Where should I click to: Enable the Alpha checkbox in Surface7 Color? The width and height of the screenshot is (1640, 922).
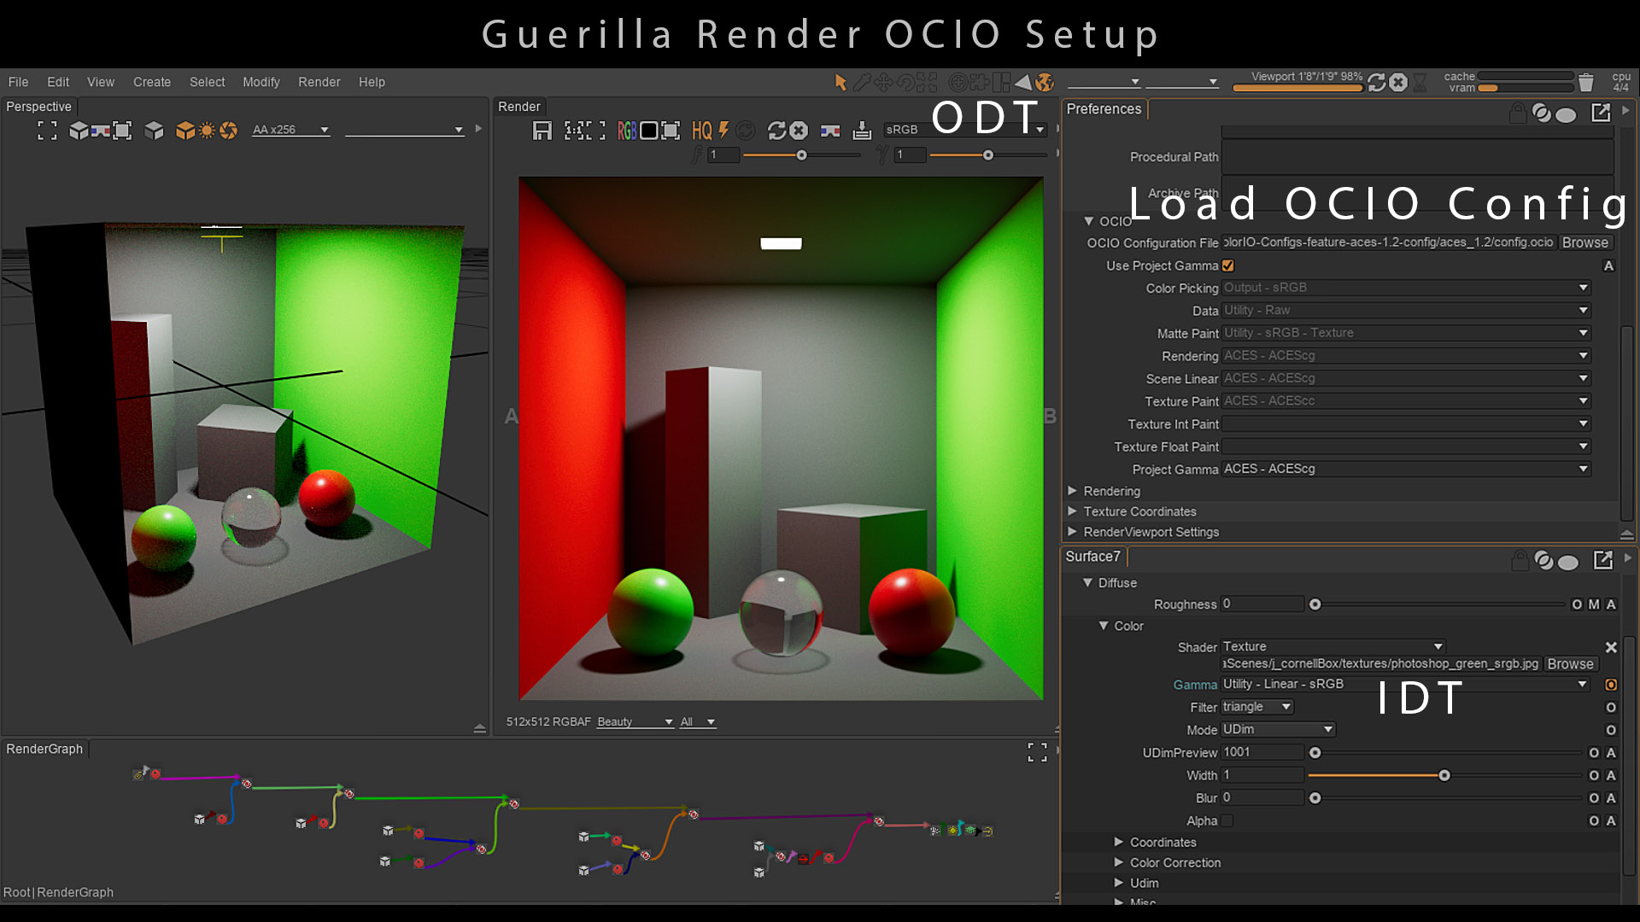pos(1227,820)
